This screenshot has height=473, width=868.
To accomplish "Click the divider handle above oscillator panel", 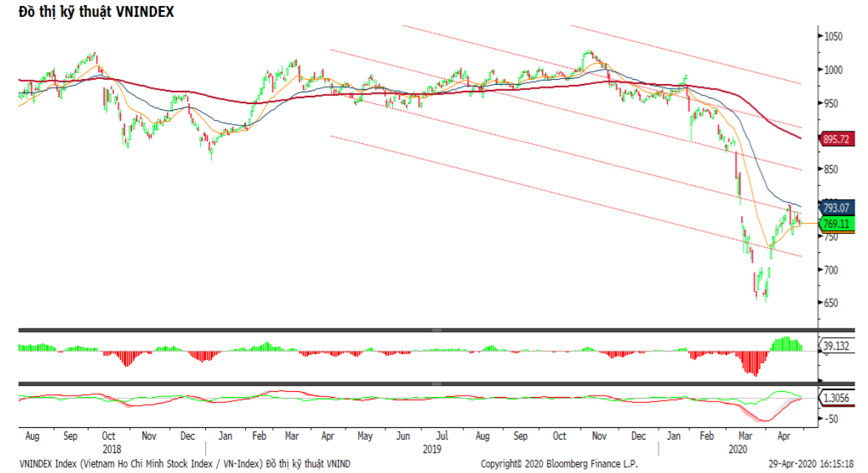I will (436, 384).
